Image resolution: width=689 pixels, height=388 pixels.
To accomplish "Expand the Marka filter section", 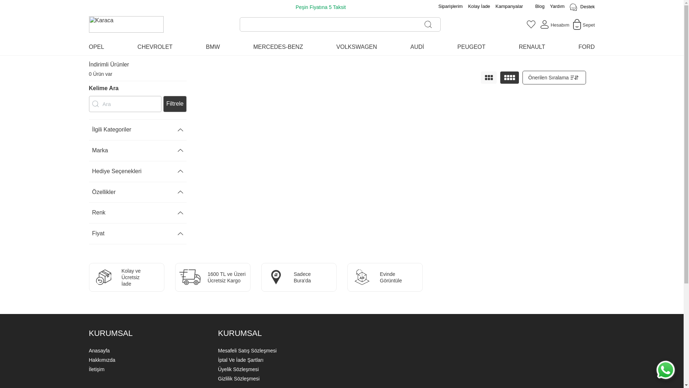I will [137, 151].
